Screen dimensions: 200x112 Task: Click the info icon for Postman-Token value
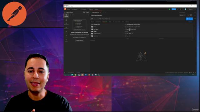coord(125,25)
